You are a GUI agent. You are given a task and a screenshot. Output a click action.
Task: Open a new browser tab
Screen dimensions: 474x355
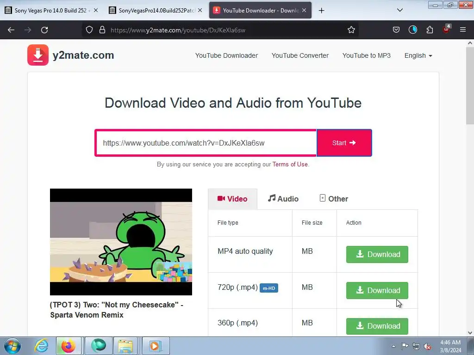pos(321,11)
